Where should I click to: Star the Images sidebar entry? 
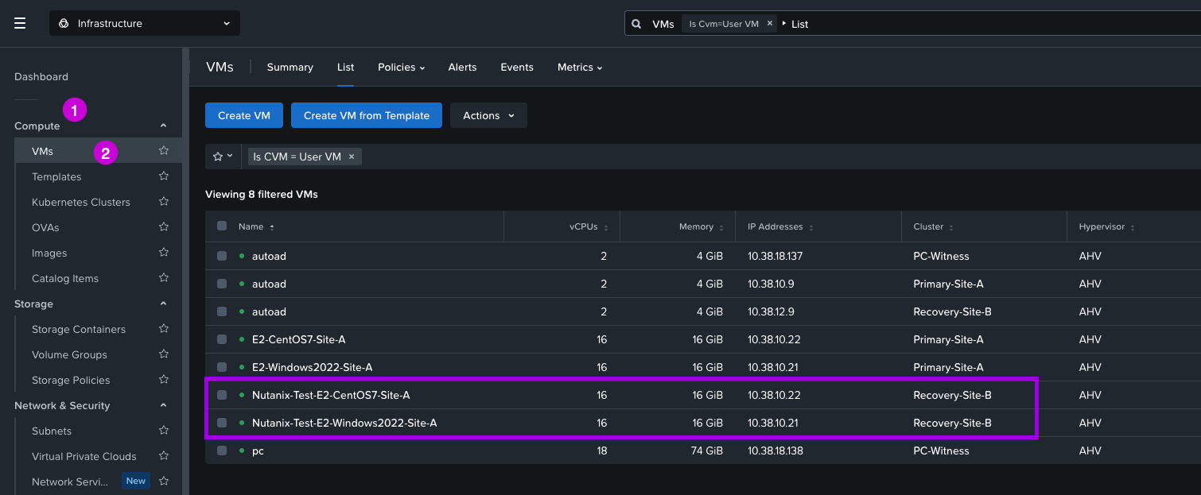pyautogui.click(x=164, y=252)
